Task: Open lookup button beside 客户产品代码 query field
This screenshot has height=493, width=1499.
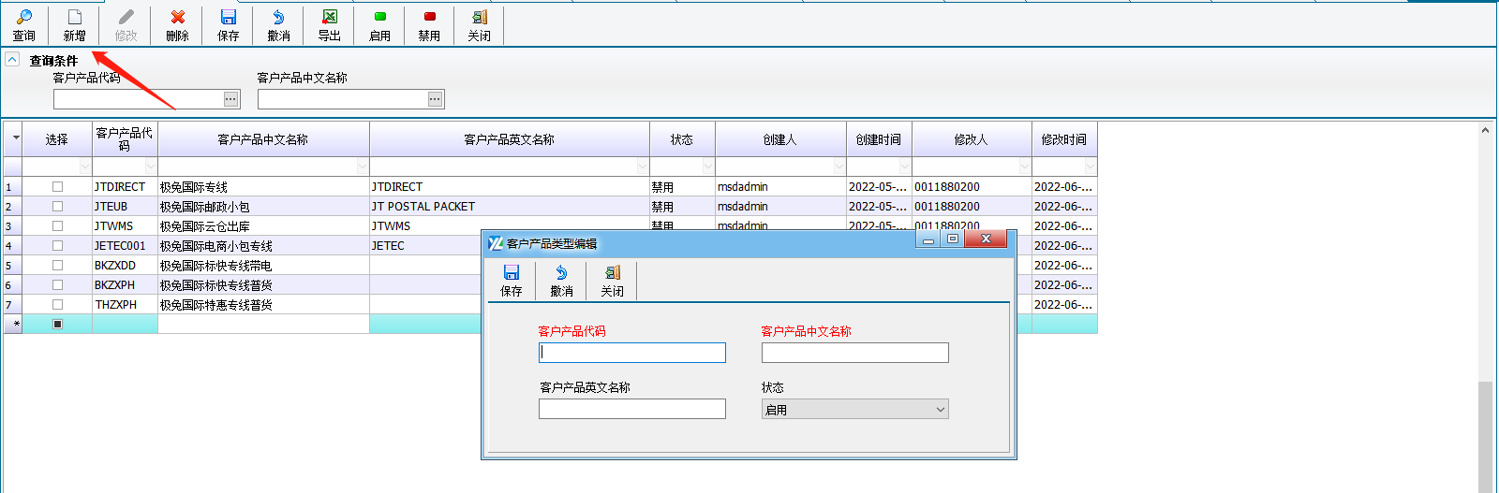Action: coord(230,99)
